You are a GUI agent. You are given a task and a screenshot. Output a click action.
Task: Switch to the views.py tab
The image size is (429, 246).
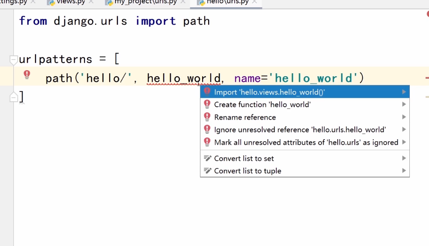pyautogui.click(x=70, y=2)
